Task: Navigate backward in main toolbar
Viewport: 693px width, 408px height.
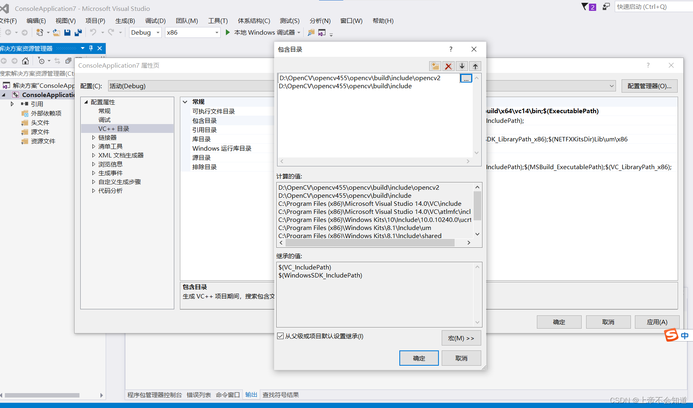Action: pyautogui.click(x=8, y=32)
